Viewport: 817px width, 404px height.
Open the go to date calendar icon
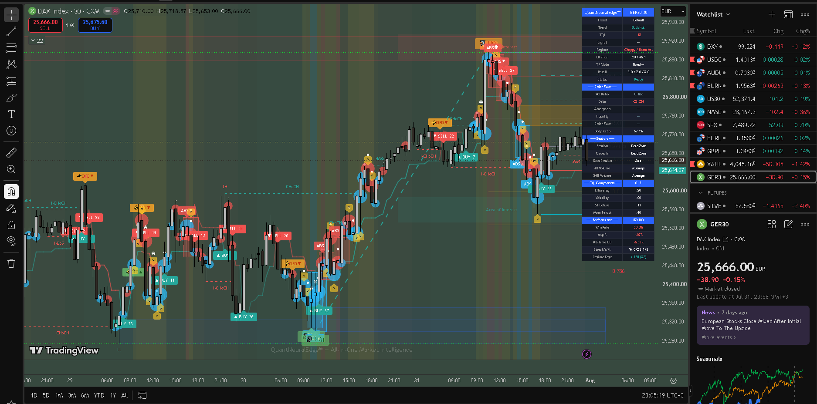click(142, 395)
